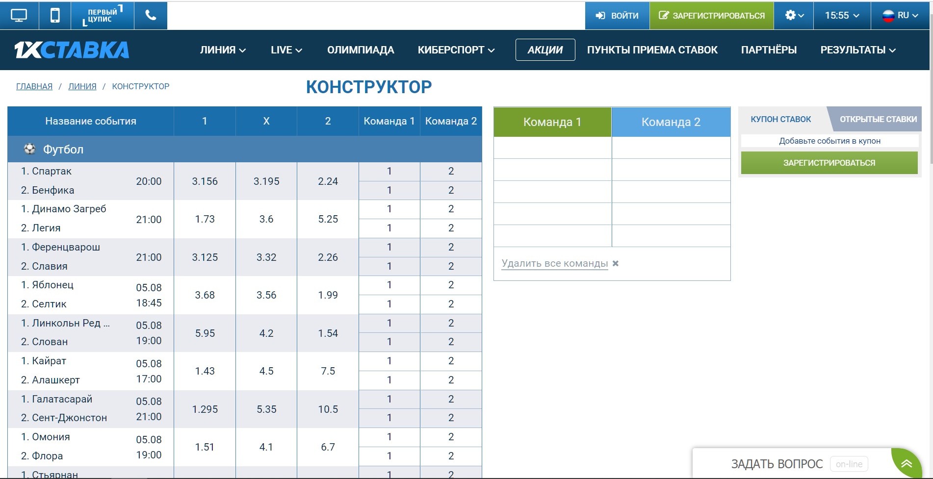
Task: Pick odds 3.68 for Яблонец win
Action: pos(205,295)
